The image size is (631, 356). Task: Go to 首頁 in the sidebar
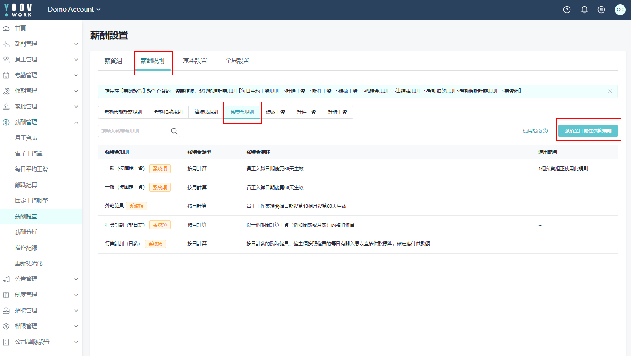pos(20,28)
